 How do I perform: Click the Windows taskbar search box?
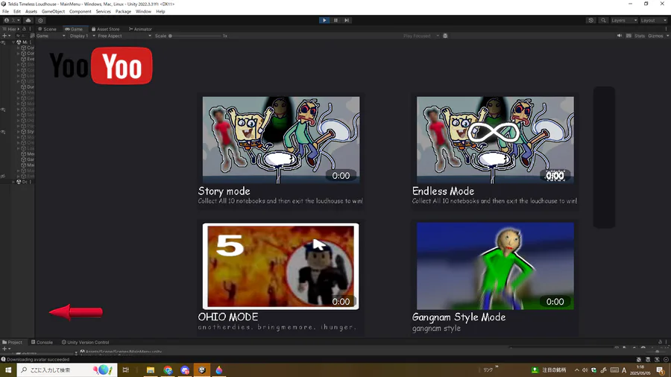coord(67,370)
